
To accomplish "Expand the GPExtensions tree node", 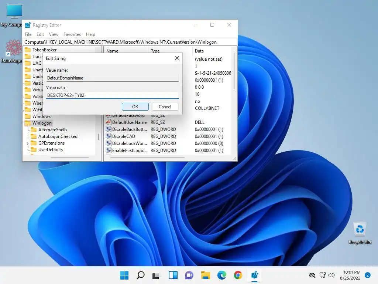I will coord(27,143).
